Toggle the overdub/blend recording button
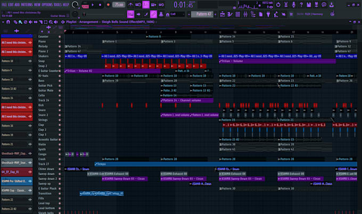The width and height of the screenshot is (362, 214). point(153,5)
